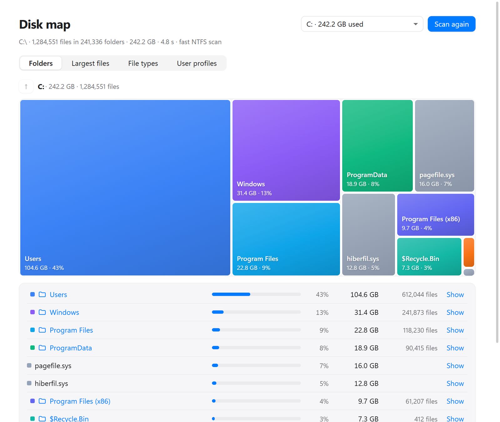Click the Users row usage bar
Viewport: 500px width, 422px height.
point(256,294)
